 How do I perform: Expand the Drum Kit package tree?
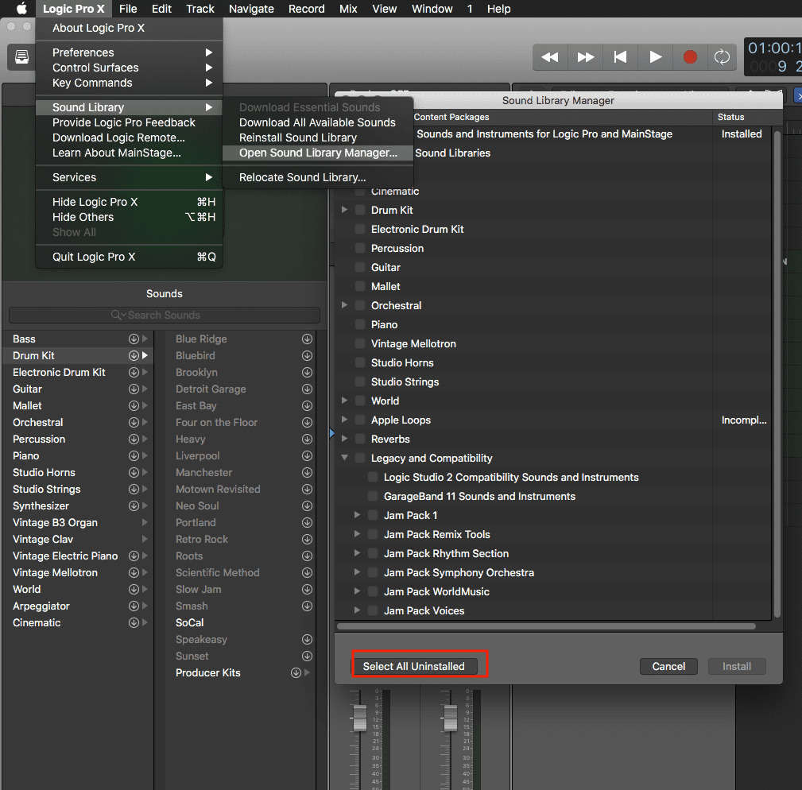pos(344,210)
